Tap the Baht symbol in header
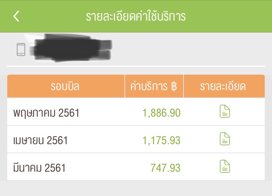Viewport: 272px width, 196px height. [174, 87]
